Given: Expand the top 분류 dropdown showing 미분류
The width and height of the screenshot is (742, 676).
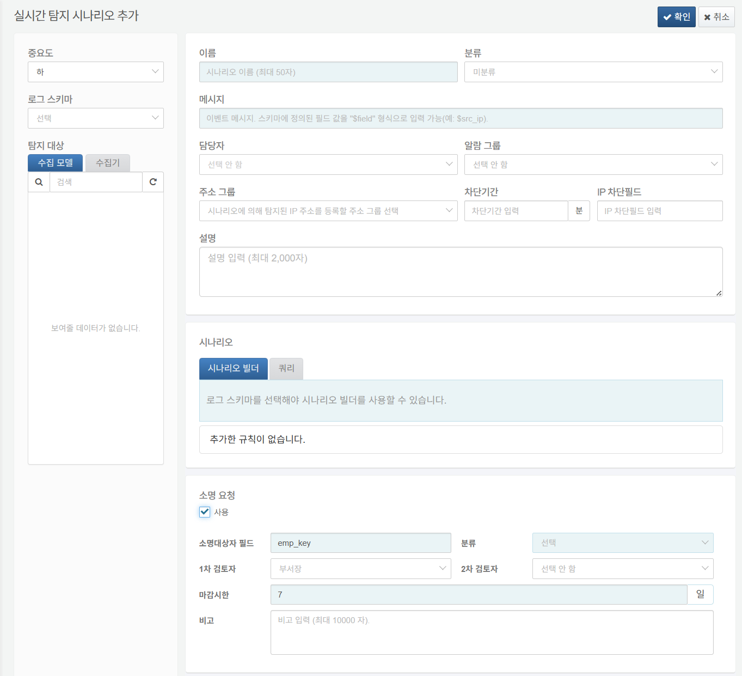Looking at the screenshot, I should (593, 72).
